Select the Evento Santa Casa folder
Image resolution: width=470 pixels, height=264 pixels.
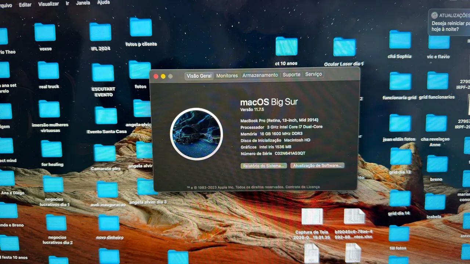106,115
